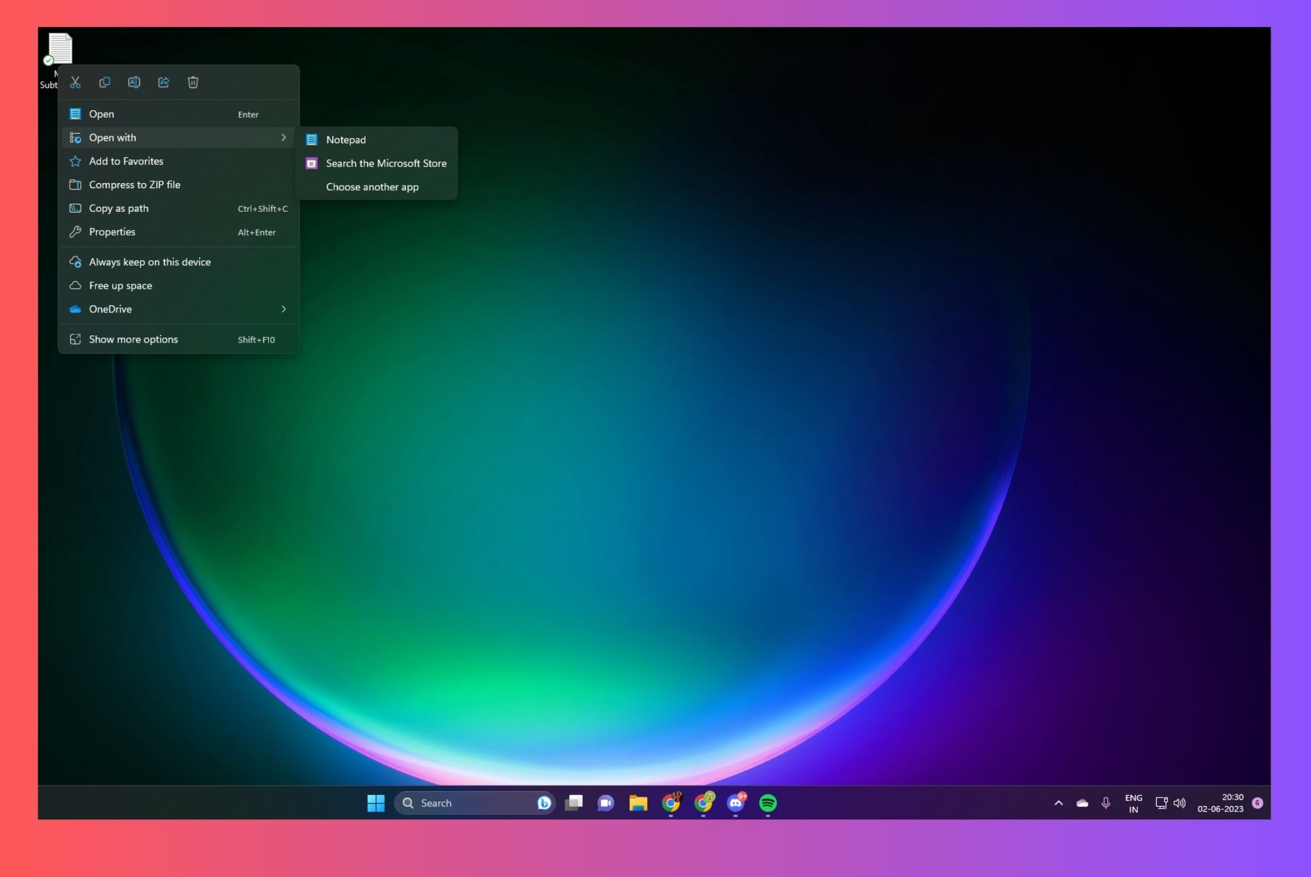Expand the Open with submenu arrow
This screenshot has height=877, width=1311.
tap(284, 138)
